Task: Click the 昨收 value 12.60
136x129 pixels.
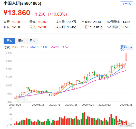Action: (x=16, y=27)
